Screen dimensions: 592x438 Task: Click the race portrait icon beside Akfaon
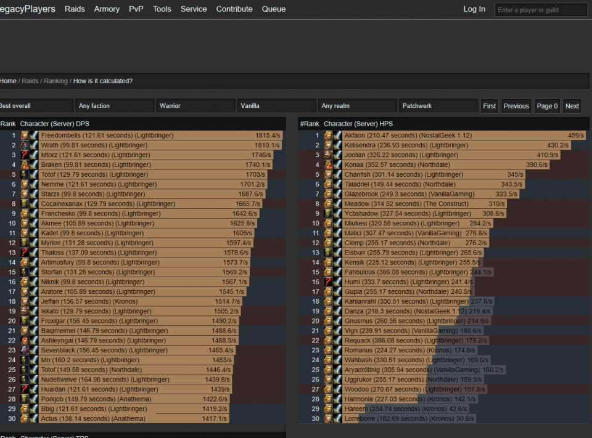pos(328,136)
